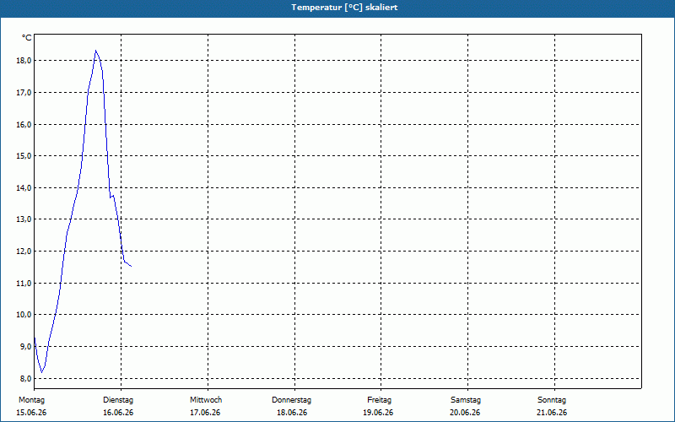Screen dimensions: 675x422
Task: Click the Dienstag day label
Action: click(118, 400)
